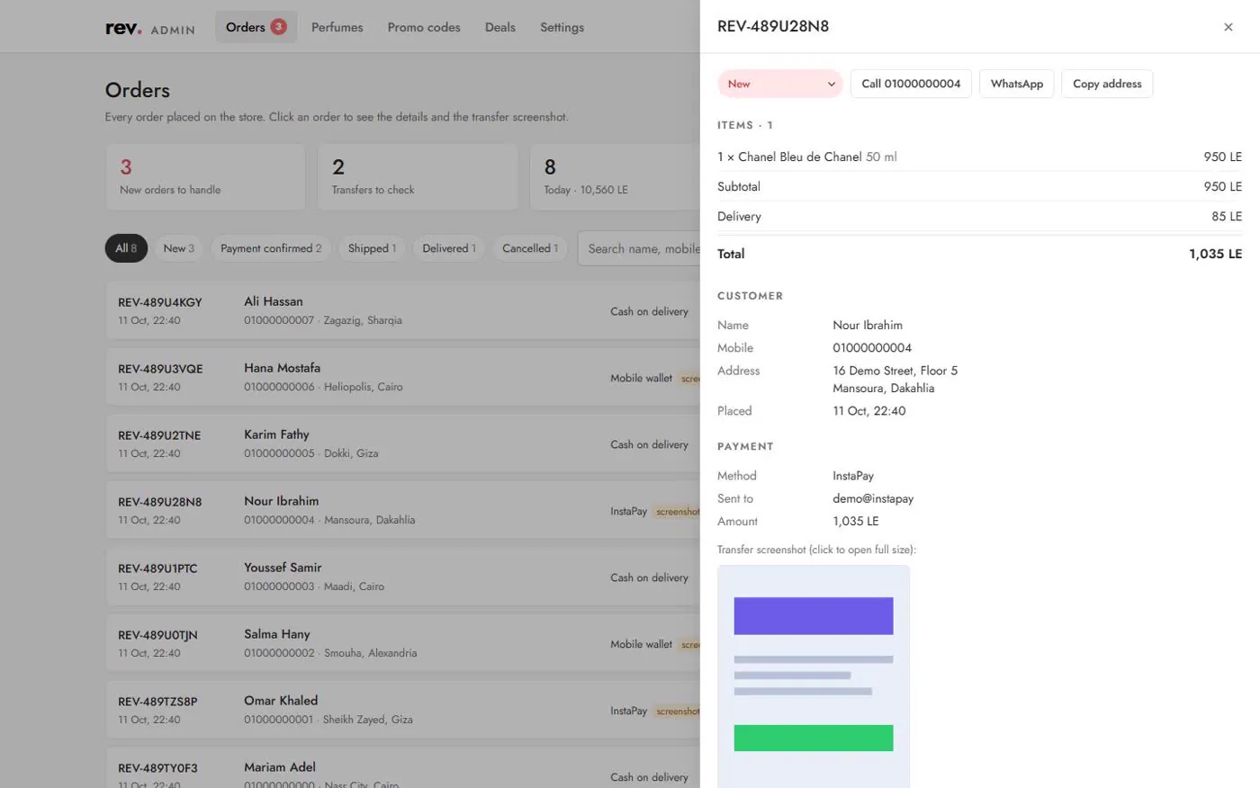Switch to the Promo codes tab
1260x788 pixels.
pyautogui.click(x=424, y=27)
